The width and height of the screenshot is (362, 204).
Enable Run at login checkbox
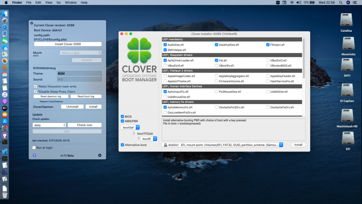[34, 147]
